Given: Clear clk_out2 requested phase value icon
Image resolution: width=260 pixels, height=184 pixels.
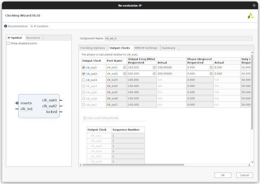Looking at the screenshot, I should [211, 74].
